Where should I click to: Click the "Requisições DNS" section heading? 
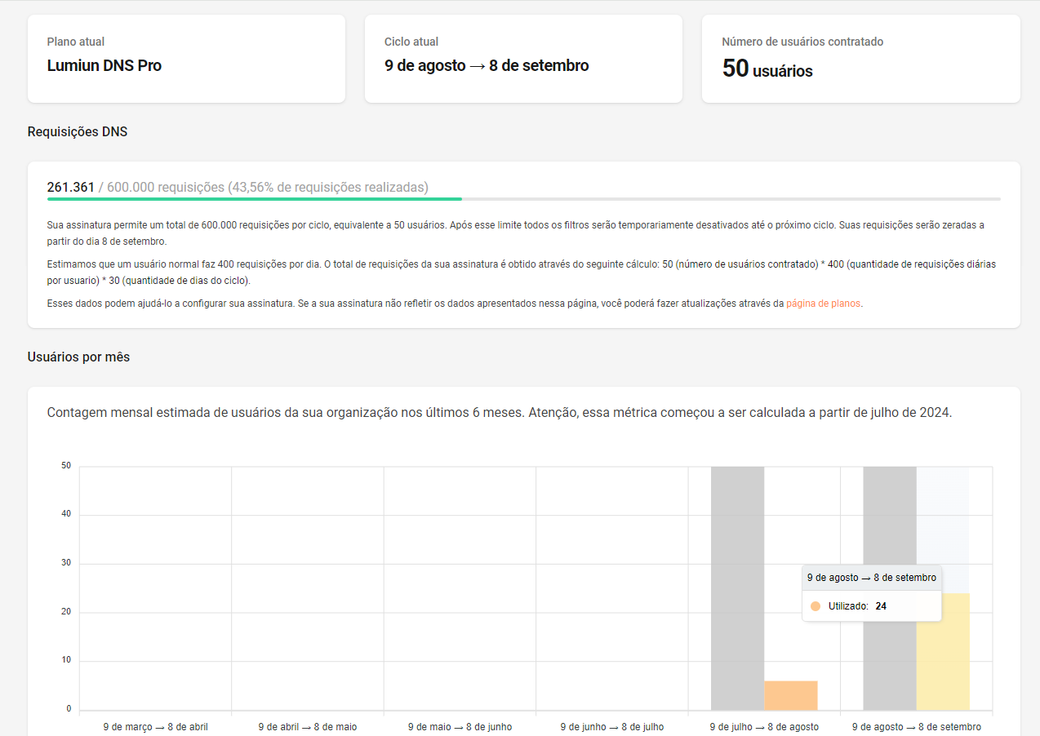point(78,131)
